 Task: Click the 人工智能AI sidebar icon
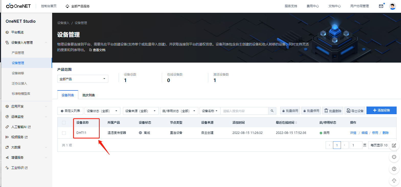7,127
